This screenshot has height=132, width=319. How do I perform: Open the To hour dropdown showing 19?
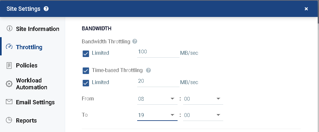[157, 115]
